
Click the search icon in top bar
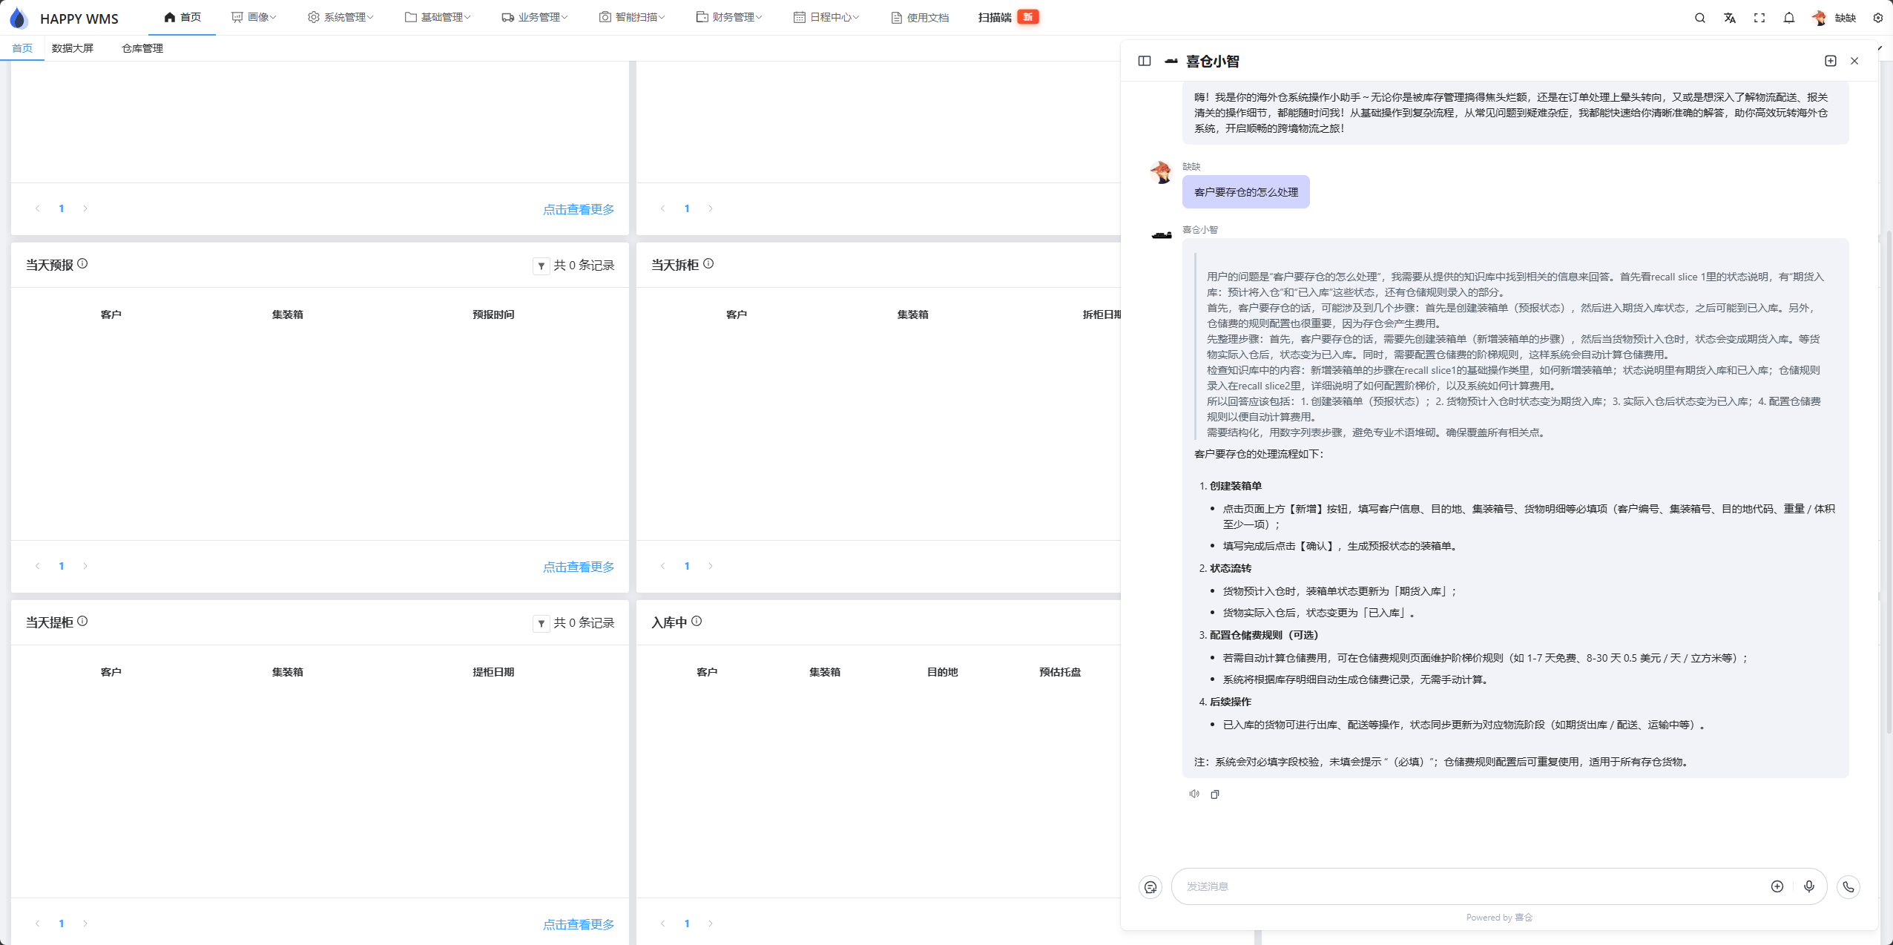tap(1699, 18)
